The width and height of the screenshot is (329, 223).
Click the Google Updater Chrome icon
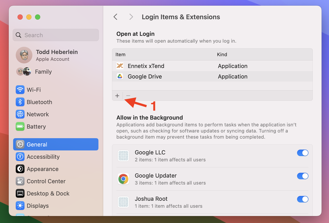123,179
